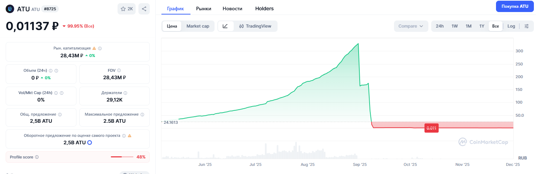Select the Market cap chart mode

(198, 26)
